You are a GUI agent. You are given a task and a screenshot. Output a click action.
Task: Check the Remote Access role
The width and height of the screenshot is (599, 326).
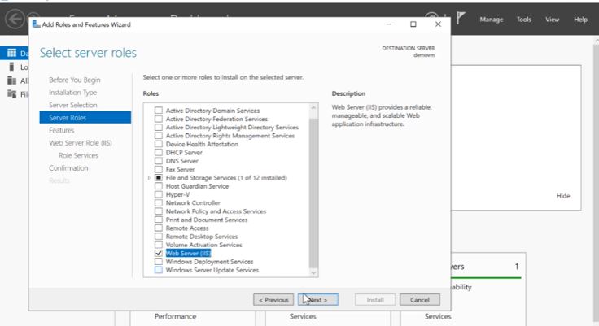(x=159, y=228)
